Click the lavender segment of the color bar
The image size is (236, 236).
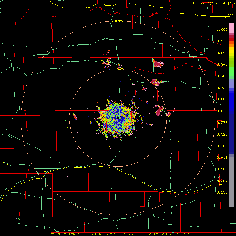click(232, 83)
